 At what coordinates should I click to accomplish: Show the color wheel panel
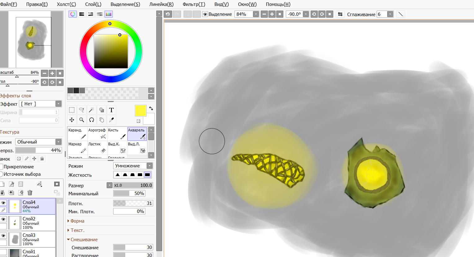[x=73, y=14]
